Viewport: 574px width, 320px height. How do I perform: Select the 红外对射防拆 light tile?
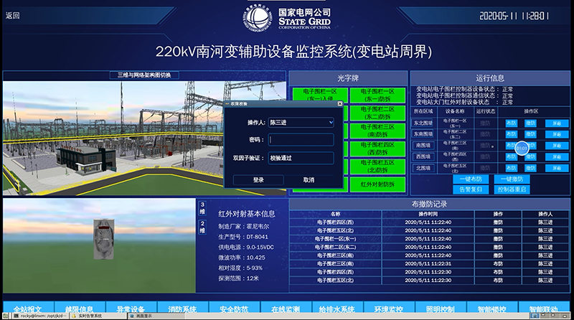[377, 184]
